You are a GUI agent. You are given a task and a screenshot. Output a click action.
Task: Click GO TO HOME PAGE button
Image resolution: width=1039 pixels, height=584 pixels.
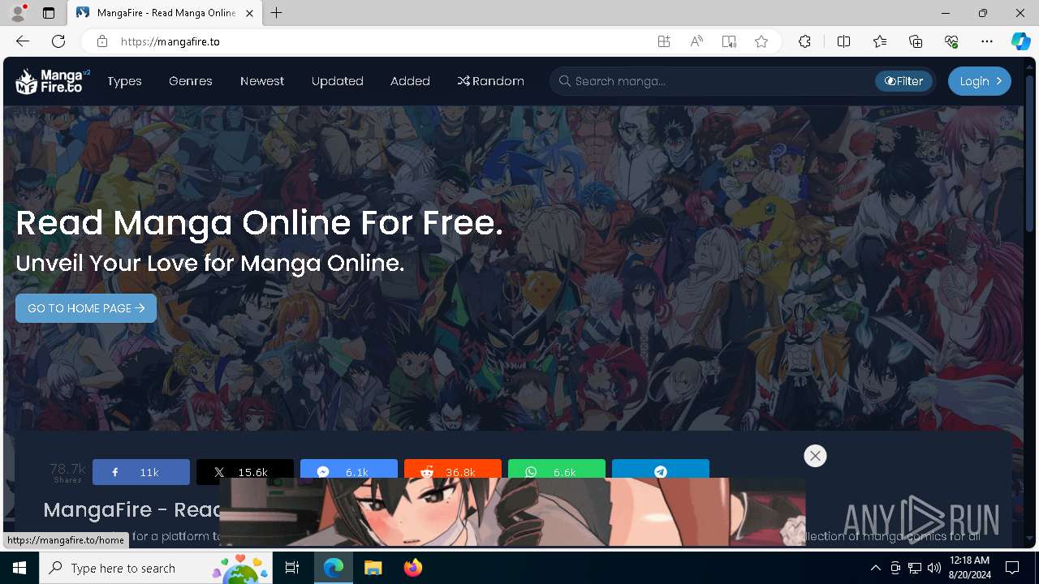[86, 308]
